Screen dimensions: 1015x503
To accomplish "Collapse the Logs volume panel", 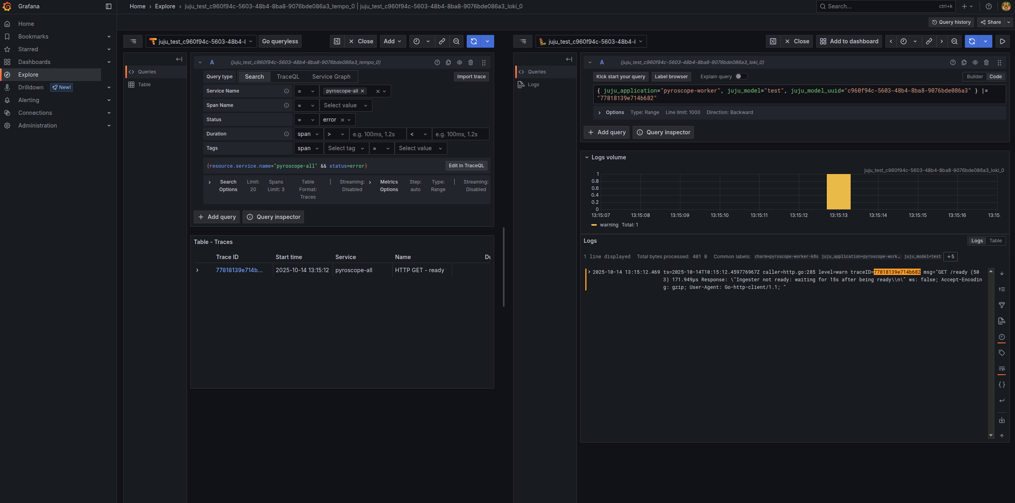I will click(x=586, y=157).
